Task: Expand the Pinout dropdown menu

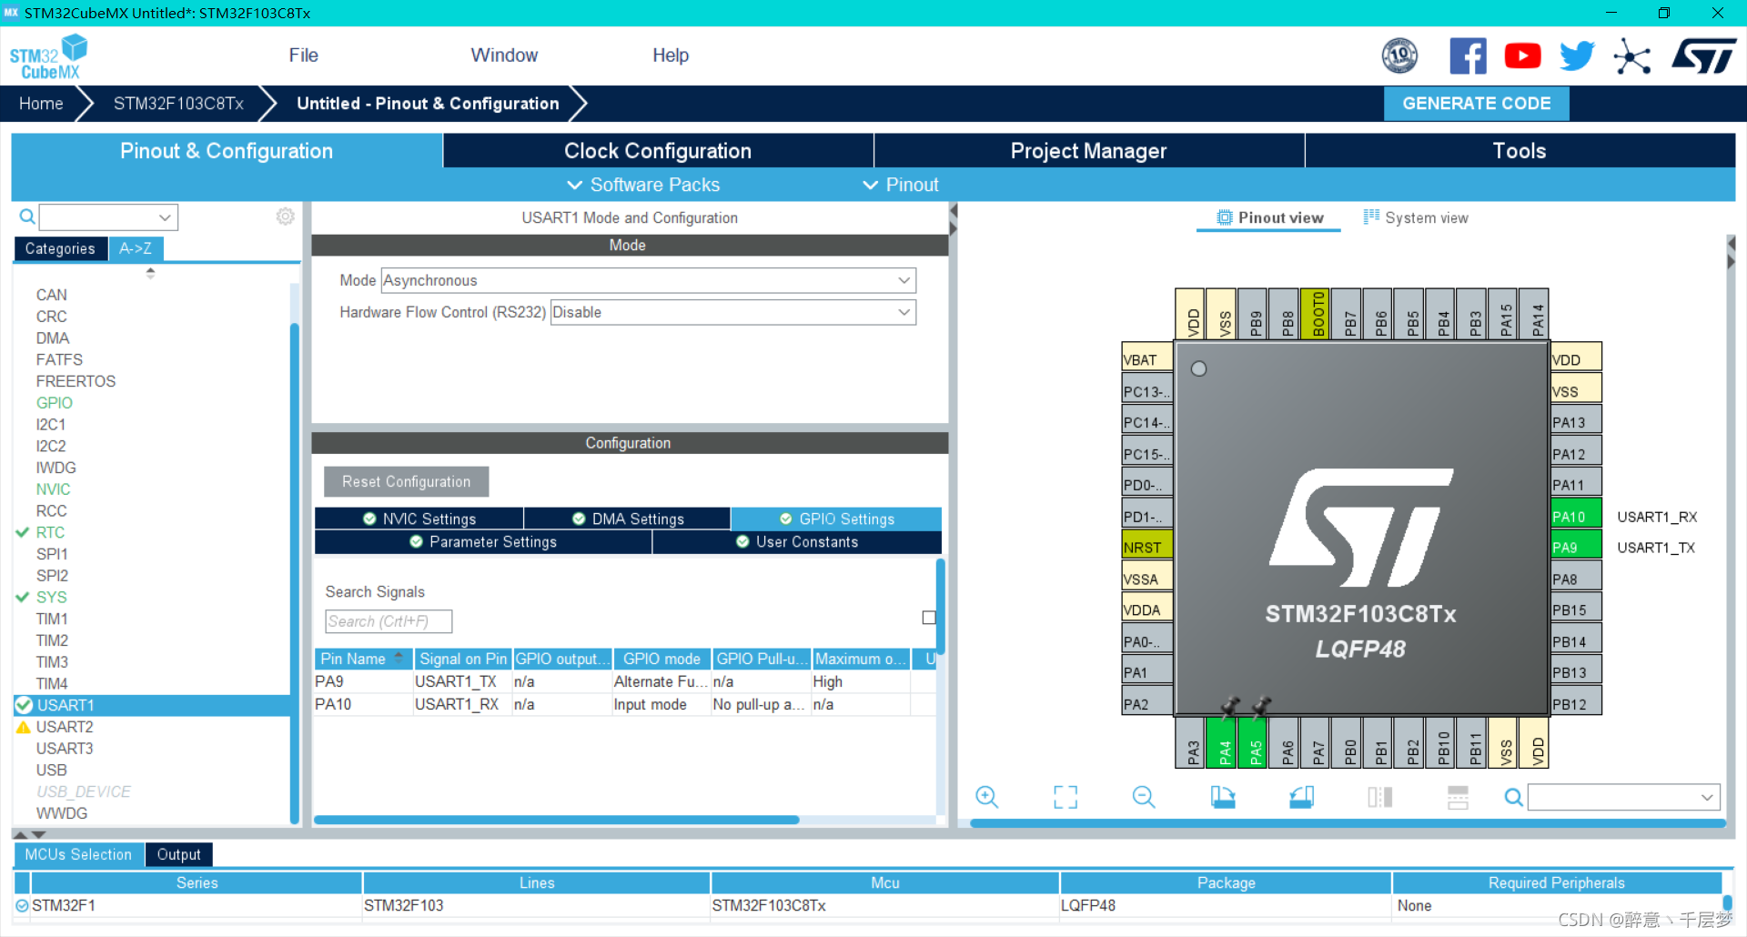Action: (901, 185)
